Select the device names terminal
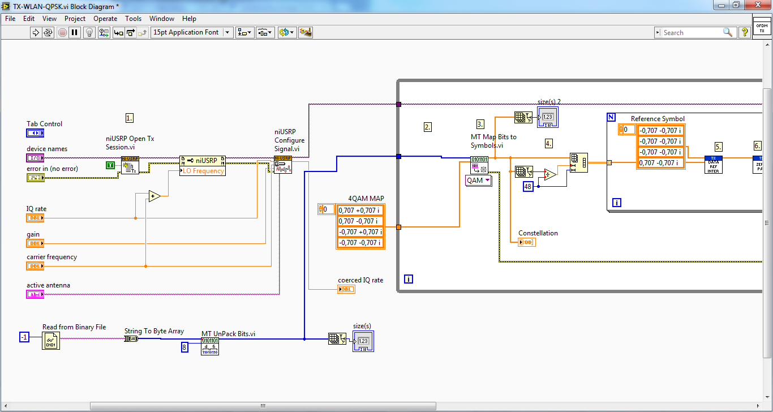This screenshot has height=412, width=773. coord(35,158)
